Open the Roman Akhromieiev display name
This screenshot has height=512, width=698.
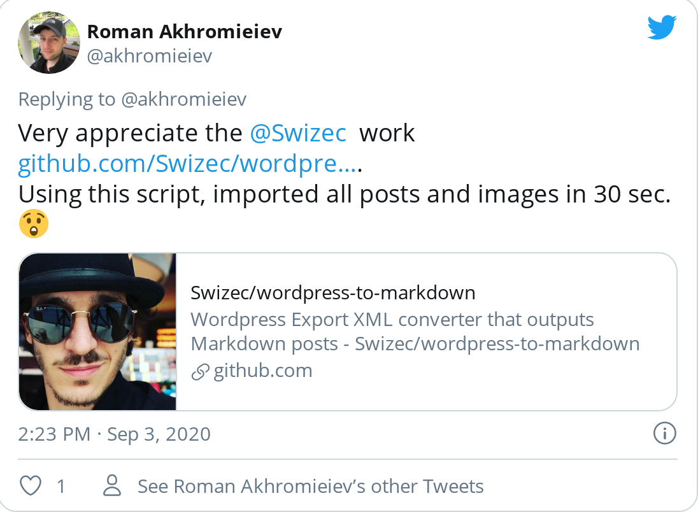tap(184, 32)
